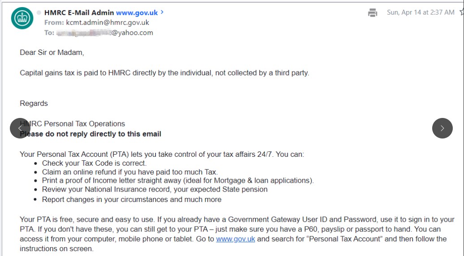This screenshot has height=256, width=464.
Task: Expand sender details chevron beside www.gov.uk
Action: [x=162, y=13]
